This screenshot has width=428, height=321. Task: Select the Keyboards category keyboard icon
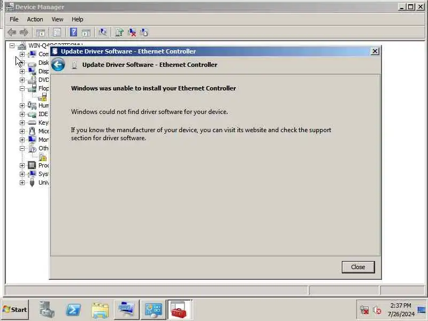tap(32, 123)
